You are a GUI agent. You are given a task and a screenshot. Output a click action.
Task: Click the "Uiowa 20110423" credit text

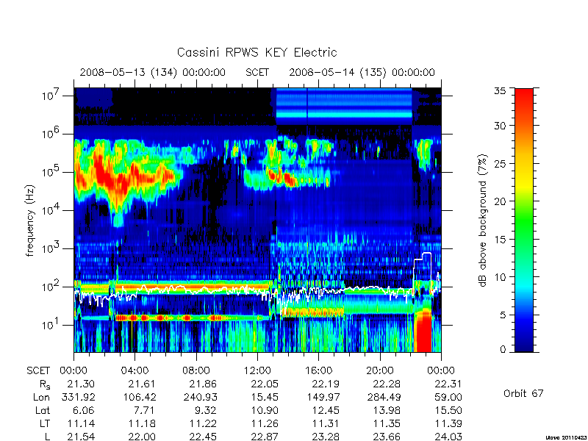pos(567,437)
